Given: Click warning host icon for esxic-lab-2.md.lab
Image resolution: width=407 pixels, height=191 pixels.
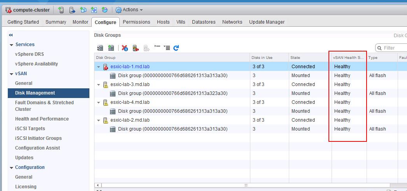Looking at the screenshot, I should [x=106, y=120].
